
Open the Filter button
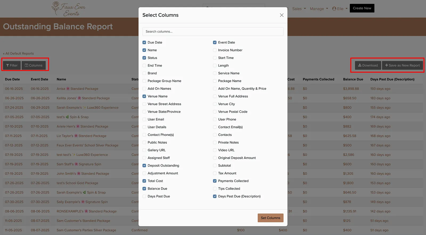[x=12, y=65]
